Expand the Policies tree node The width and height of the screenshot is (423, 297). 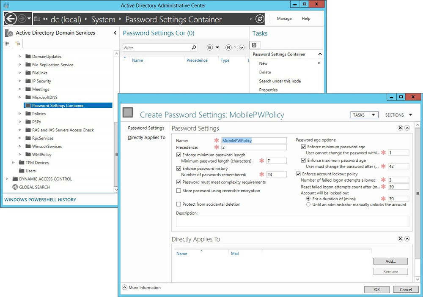(x=20, y=114)
